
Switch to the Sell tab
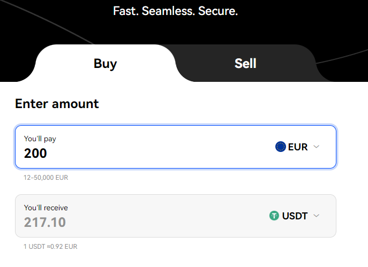tap(245, 63)
